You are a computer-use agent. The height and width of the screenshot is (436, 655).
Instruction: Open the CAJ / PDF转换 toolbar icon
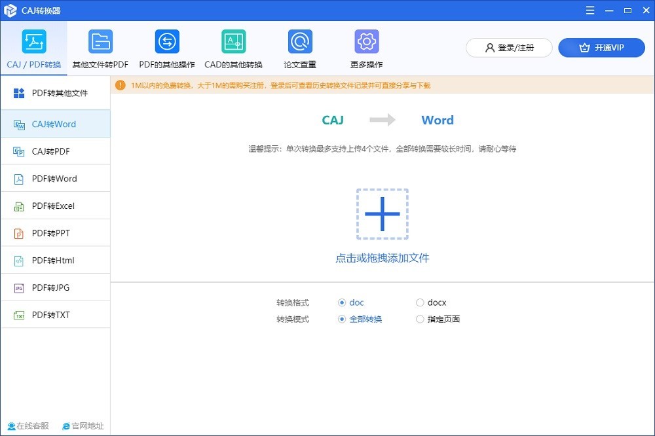pyautogui.click(x=33, y=41)
